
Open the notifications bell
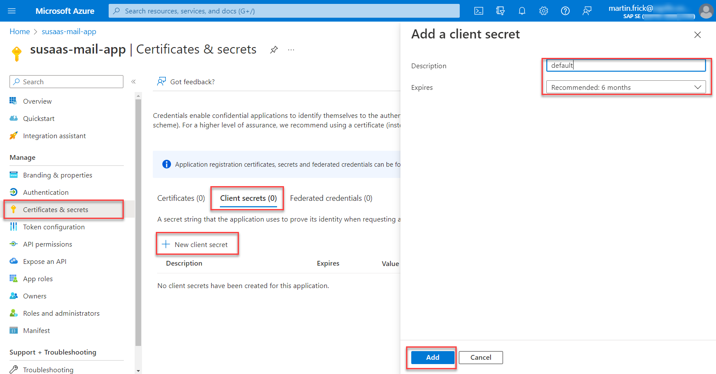pyautogui.click(x=522, y=11)
